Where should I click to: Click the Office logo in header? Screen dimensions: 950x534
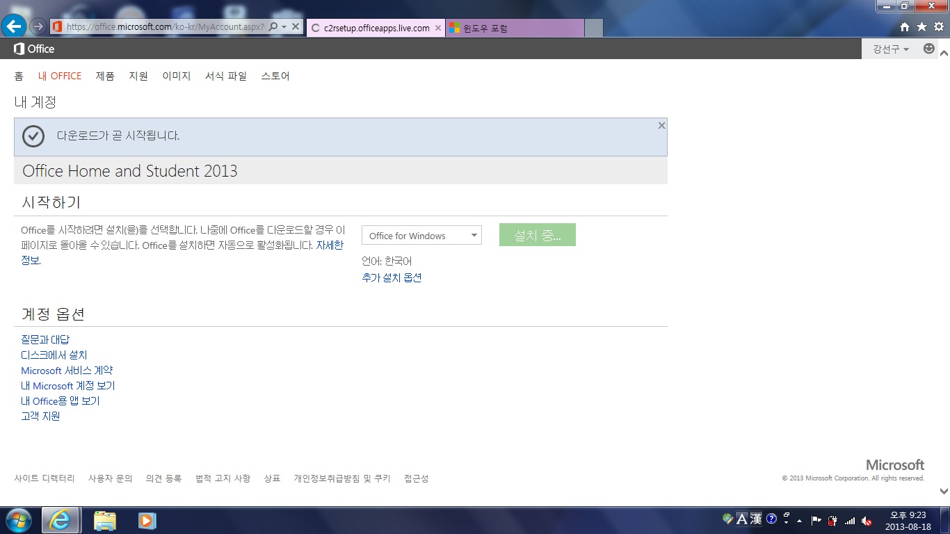[34, 49]
